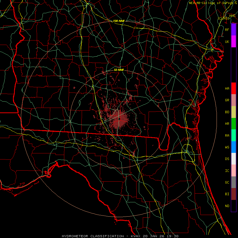Click the 'HYDROMETEOR CLASSIFICATION' title text

tap(93, 236)
